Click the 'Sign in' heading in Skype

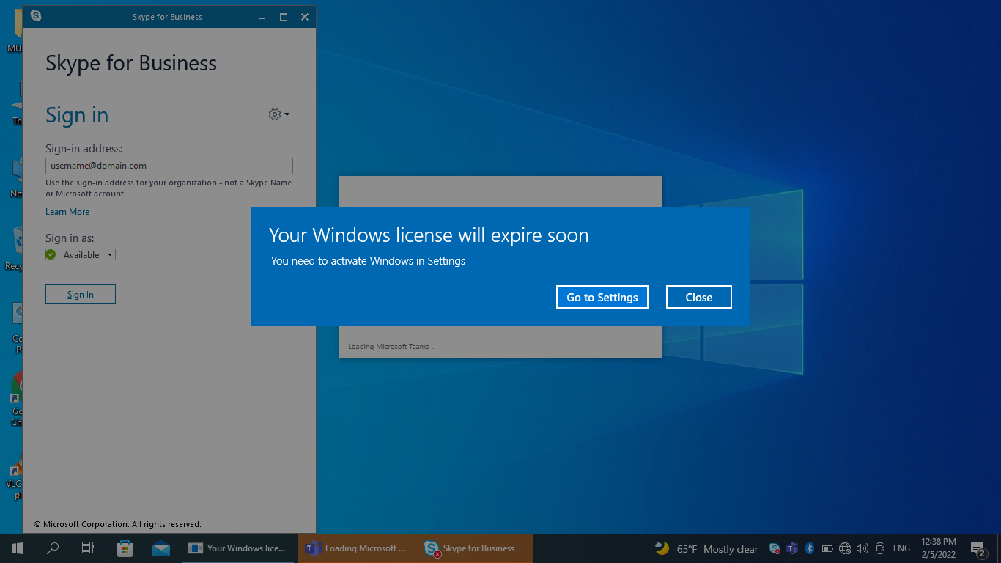click(77, 115)
